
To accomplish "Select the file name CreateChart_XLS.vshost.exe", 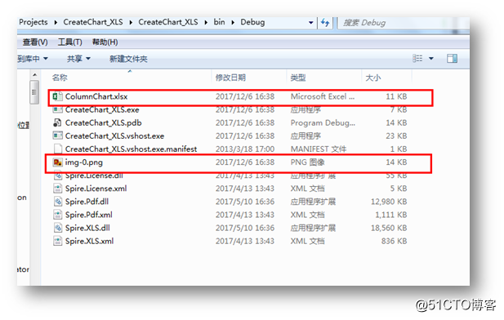I will coord(114,136).
